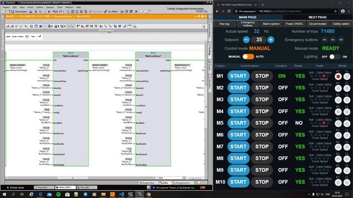Stop motor M1
Image resolution: width=353 pixels, height=198 pixels.
(262, 76)
